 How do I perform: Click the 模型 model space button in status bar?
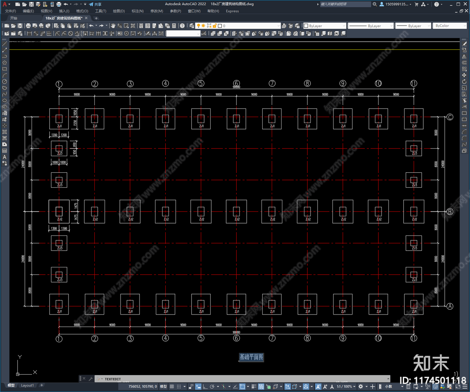click(163, 386)
